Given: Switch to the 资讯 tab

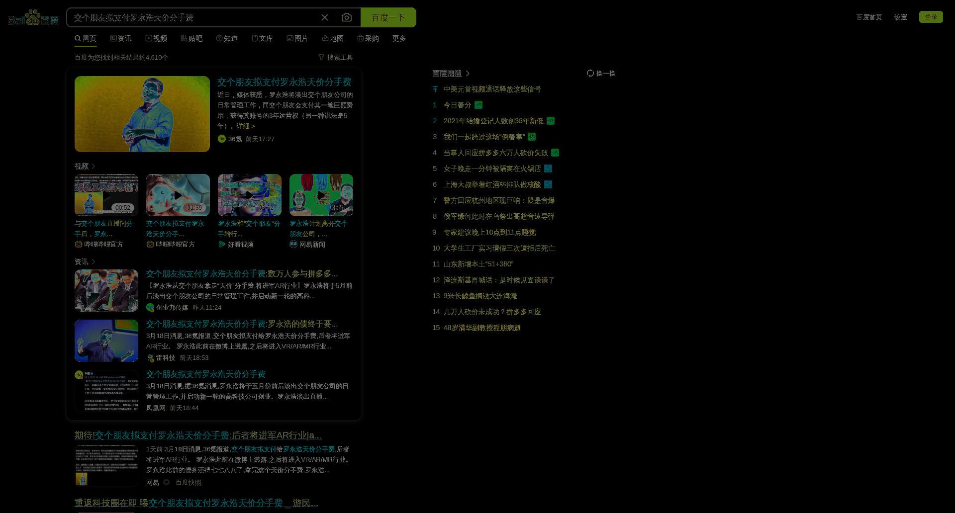Looking at the screenshot, I should point(121,38).
